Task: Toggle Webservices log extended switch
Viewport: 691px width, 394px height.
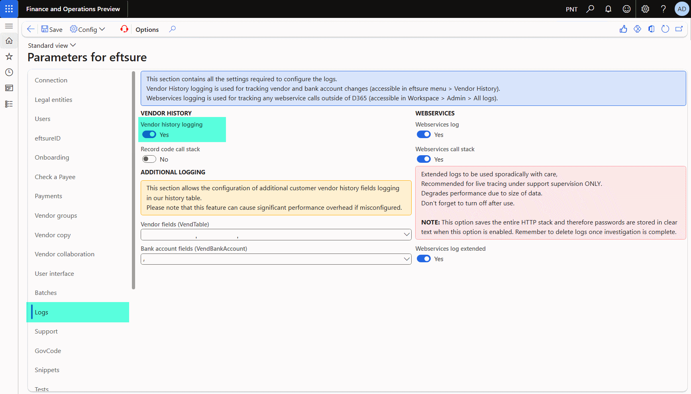Action: coord(424,259)
